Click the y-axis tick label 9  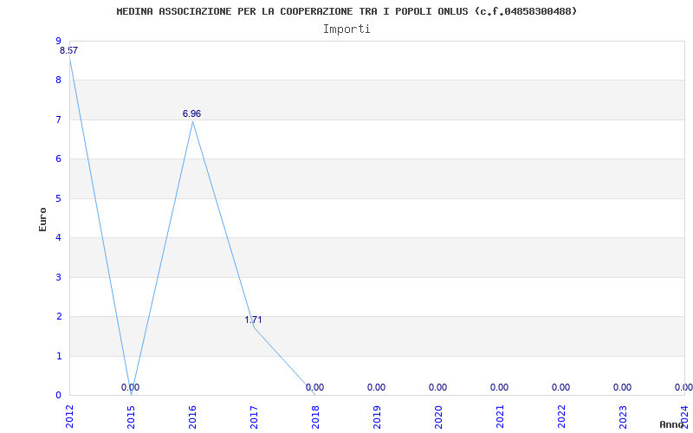pos(58,41)
